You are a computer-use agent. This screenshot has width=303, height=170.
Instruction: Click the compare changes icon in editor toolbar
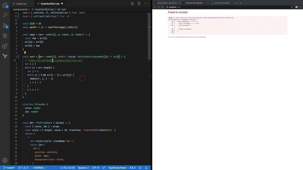[x=132, y=3]
